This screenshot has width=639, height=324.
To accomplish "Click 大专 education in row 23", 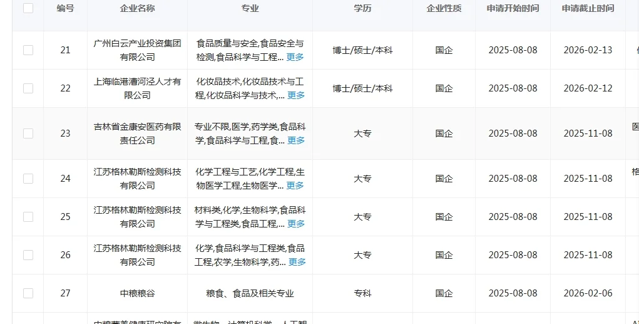I will (x=362, y=133).
